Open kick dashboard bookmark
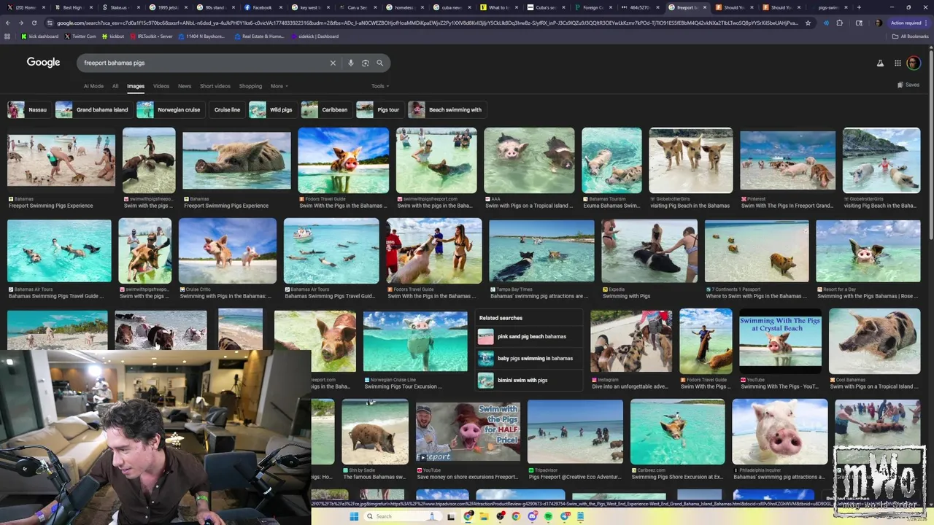The image size is (934, 525). (40, 36)
